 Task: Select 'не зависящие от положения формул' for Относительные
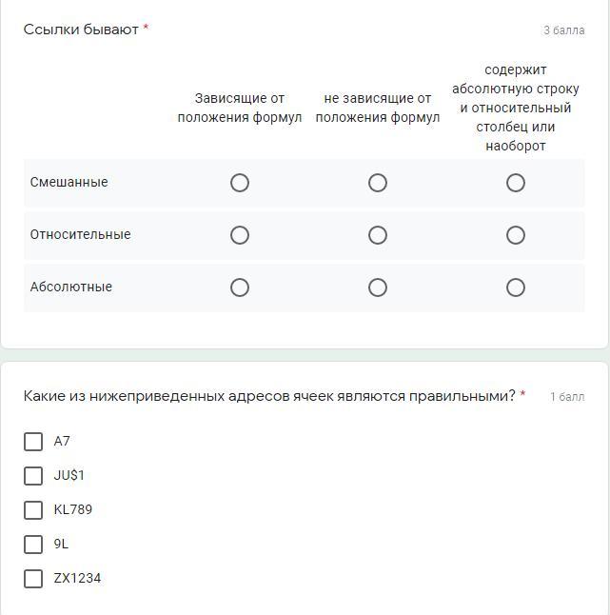[378, 235]
